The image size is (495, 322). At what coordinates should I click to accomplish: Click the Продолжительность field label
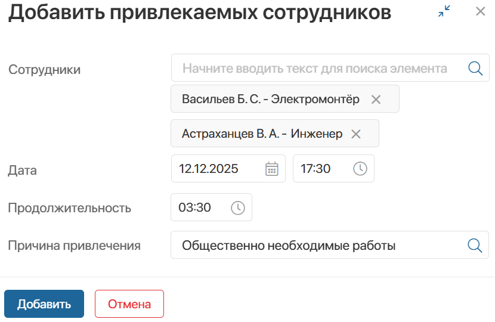69,208
